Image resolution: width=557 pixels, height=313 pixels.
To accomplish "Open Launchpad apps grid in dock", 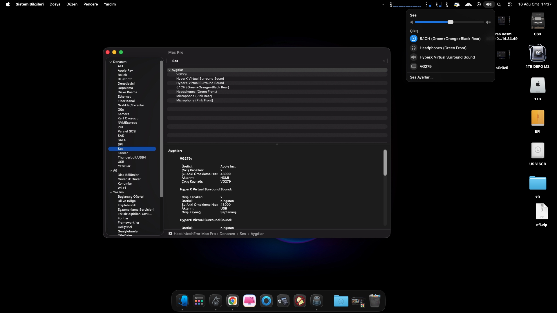I will coord(199,301).
